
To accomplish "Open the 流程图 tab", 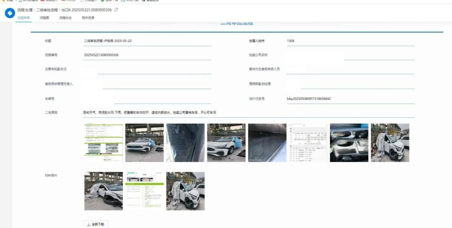I will coord(44,18).
